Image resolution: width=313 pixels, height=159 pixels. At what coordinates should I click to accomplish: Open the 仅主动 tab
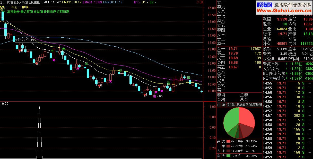[x=231, y=105]
